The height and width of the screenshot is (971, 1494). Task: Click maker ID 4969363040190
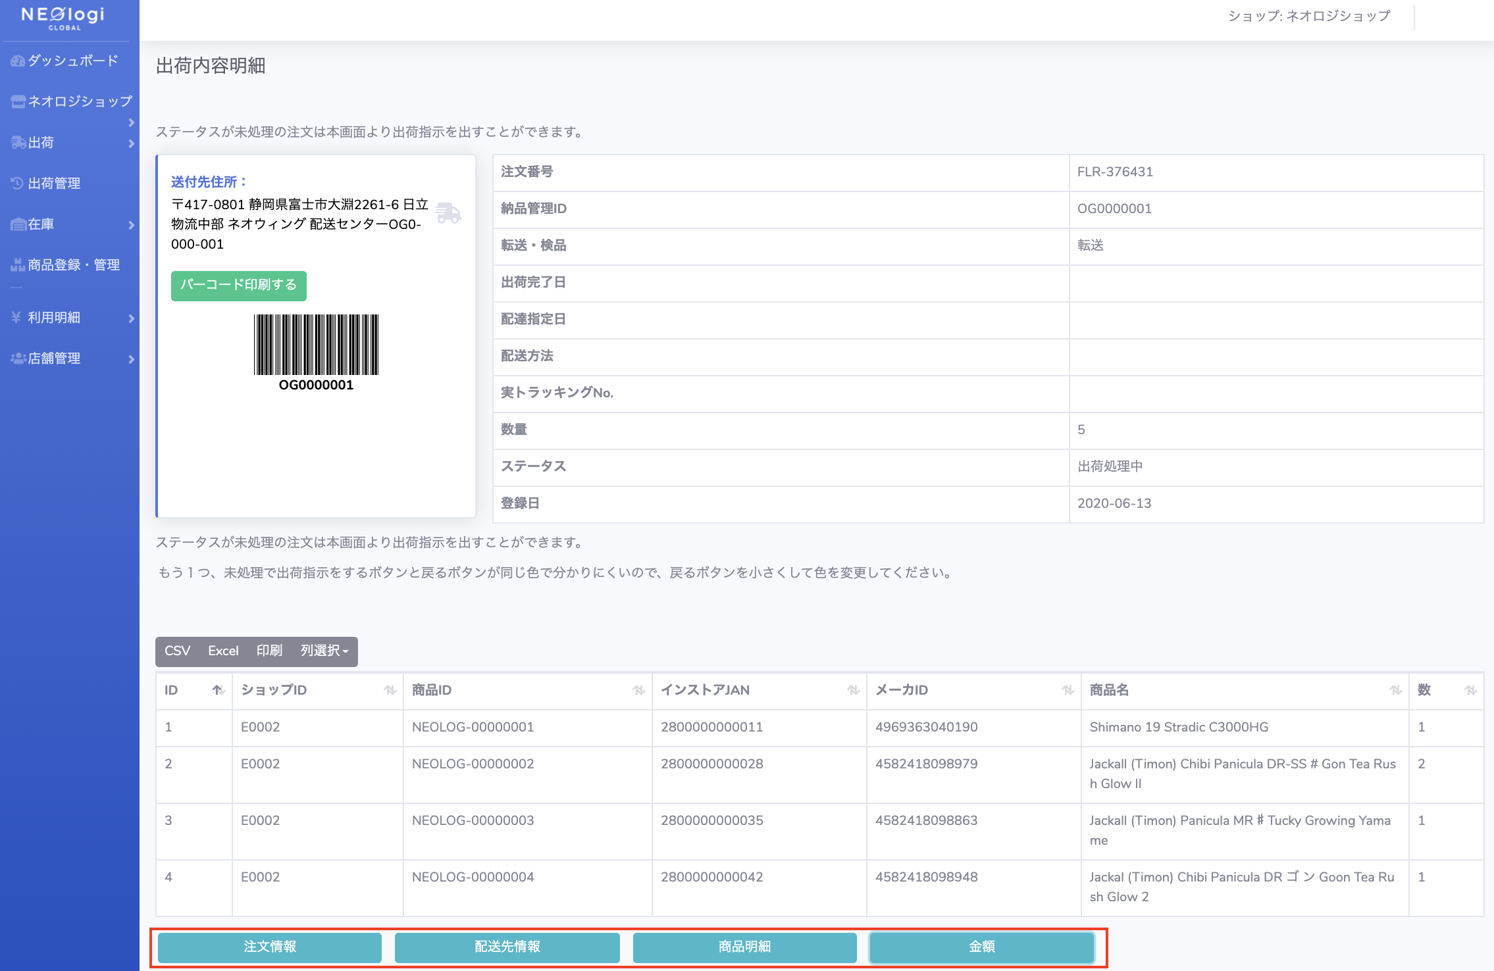tap(927, 728)
